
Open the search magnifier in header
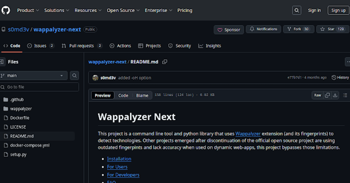(x=296, y=10)
